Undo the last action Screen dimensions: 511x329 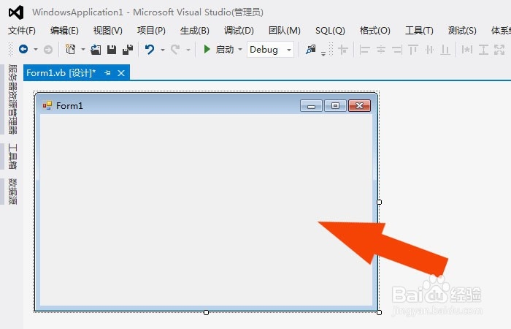click(x=150, y=49)
